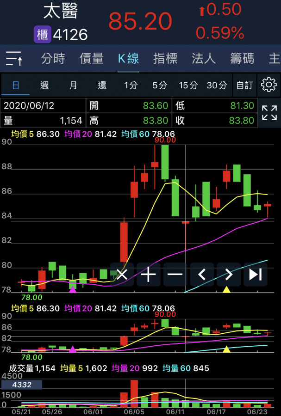This screenshot has width=281, height=416.
Task: Open chart settings gear icon
Action: [269, 85]
